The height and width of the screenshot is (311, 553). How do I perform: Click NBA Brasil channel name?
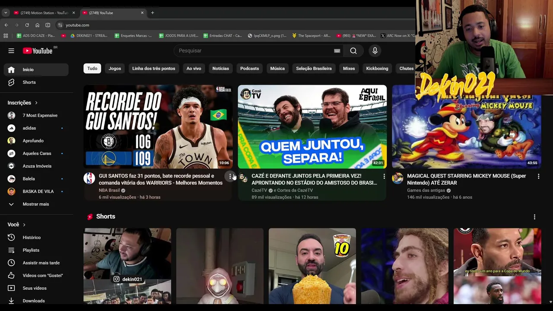click(x=109, y=190)
